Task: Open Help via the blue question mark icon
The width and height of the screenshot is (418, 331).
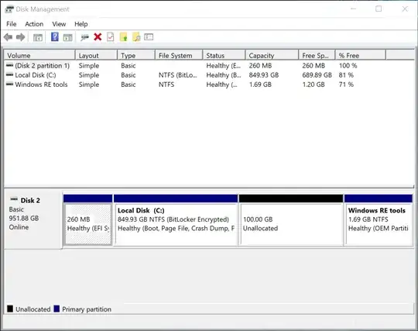Action: 55,37
